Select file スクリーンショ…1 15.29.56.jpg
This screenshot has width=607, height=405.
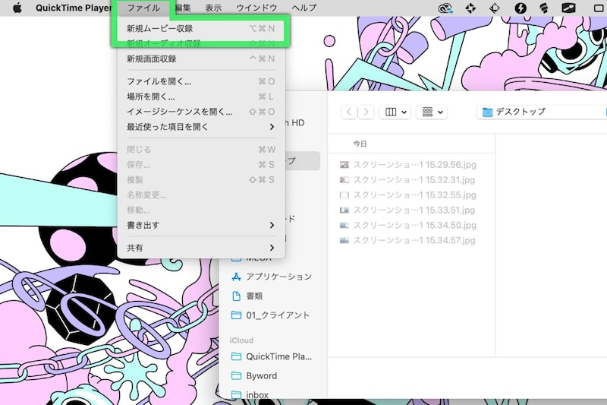pos(408,165)
